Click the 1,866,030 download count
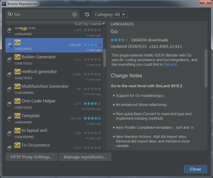This screenshot has width=213, height=178. (75, 45)
